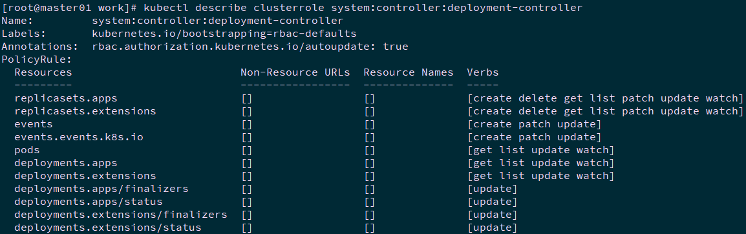Click the 'Resource Names' column header
The height and width of the screenshot is (234, 746).
[x=408, y=73]
